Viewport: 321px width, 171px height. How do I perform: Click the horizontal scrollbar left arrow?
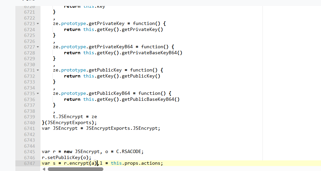(x=44, y=169)
